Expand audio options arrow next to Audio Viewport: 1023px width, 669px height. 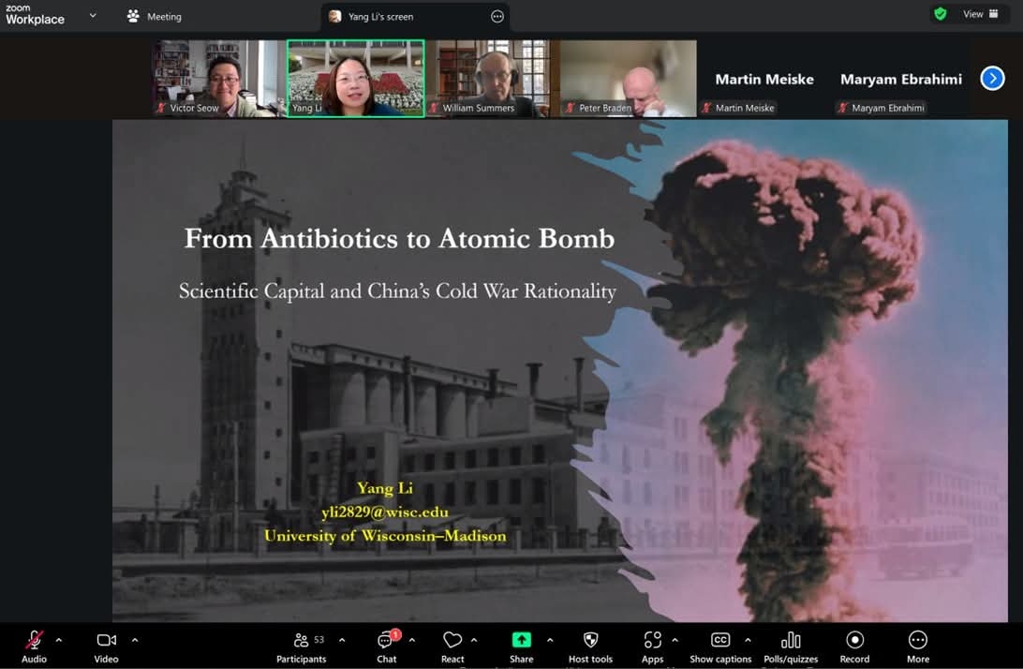point(59,640)
